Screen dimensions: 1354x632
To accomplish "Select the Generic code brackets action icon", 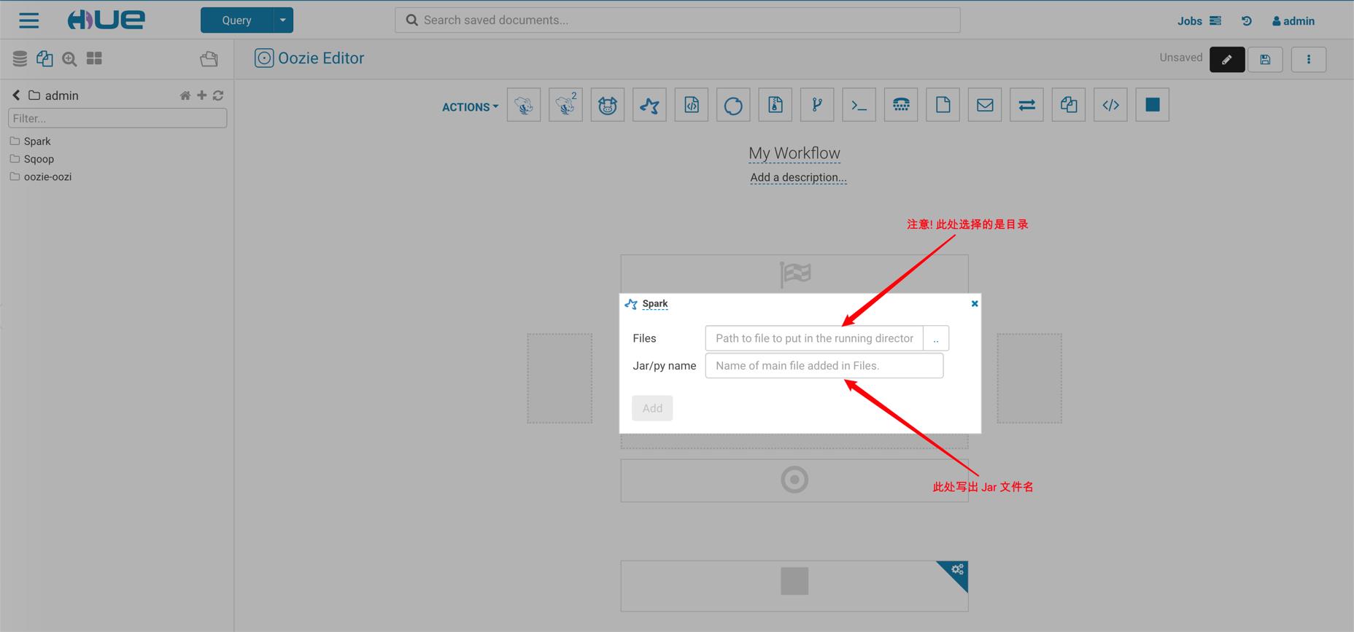I will [x=1111, y=105].
